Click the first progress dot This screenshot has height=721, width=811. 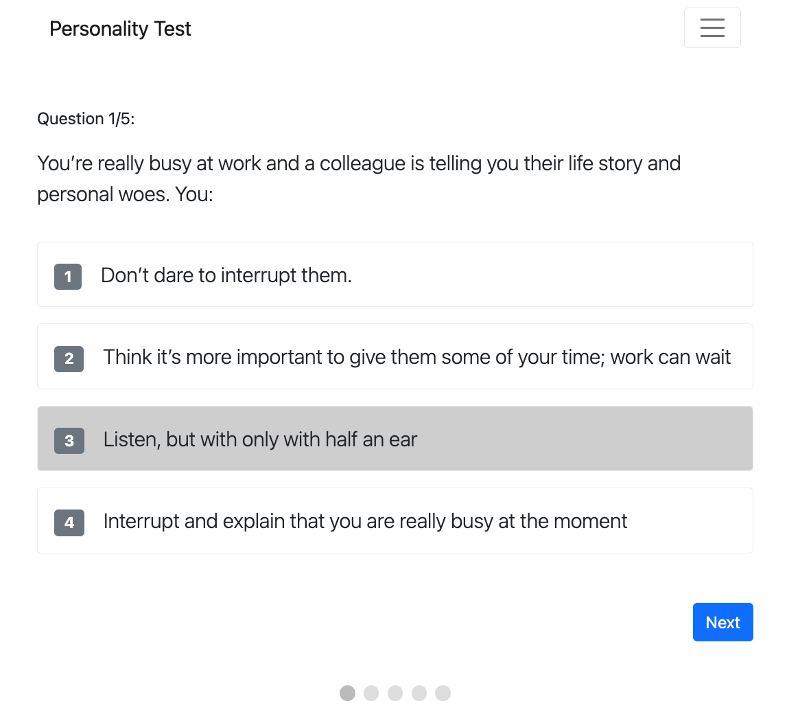pyautogui.click(x=347, y=694)
